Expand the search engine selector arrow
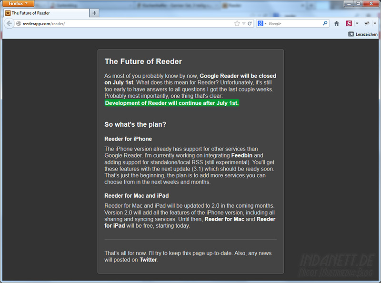This screenshot has width=381, height=283. click(x=265, y=24)
